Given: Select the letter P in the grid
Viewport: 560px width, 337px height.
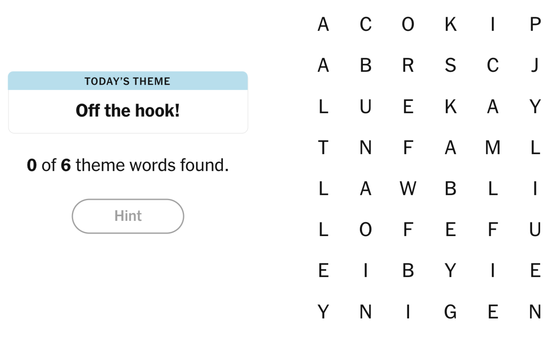Looking at the screenshot, I should click(535, 24).
